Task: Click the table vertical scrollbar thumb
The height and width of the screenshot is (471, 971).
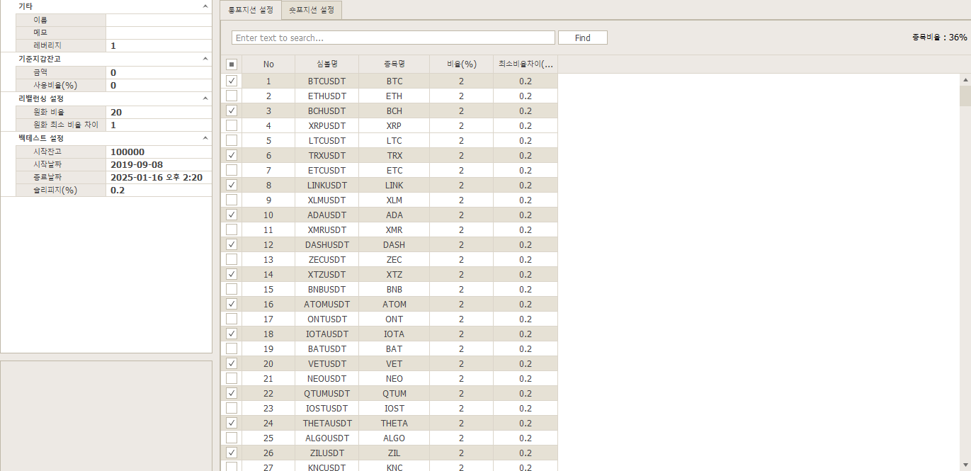Action: (965, 96)
